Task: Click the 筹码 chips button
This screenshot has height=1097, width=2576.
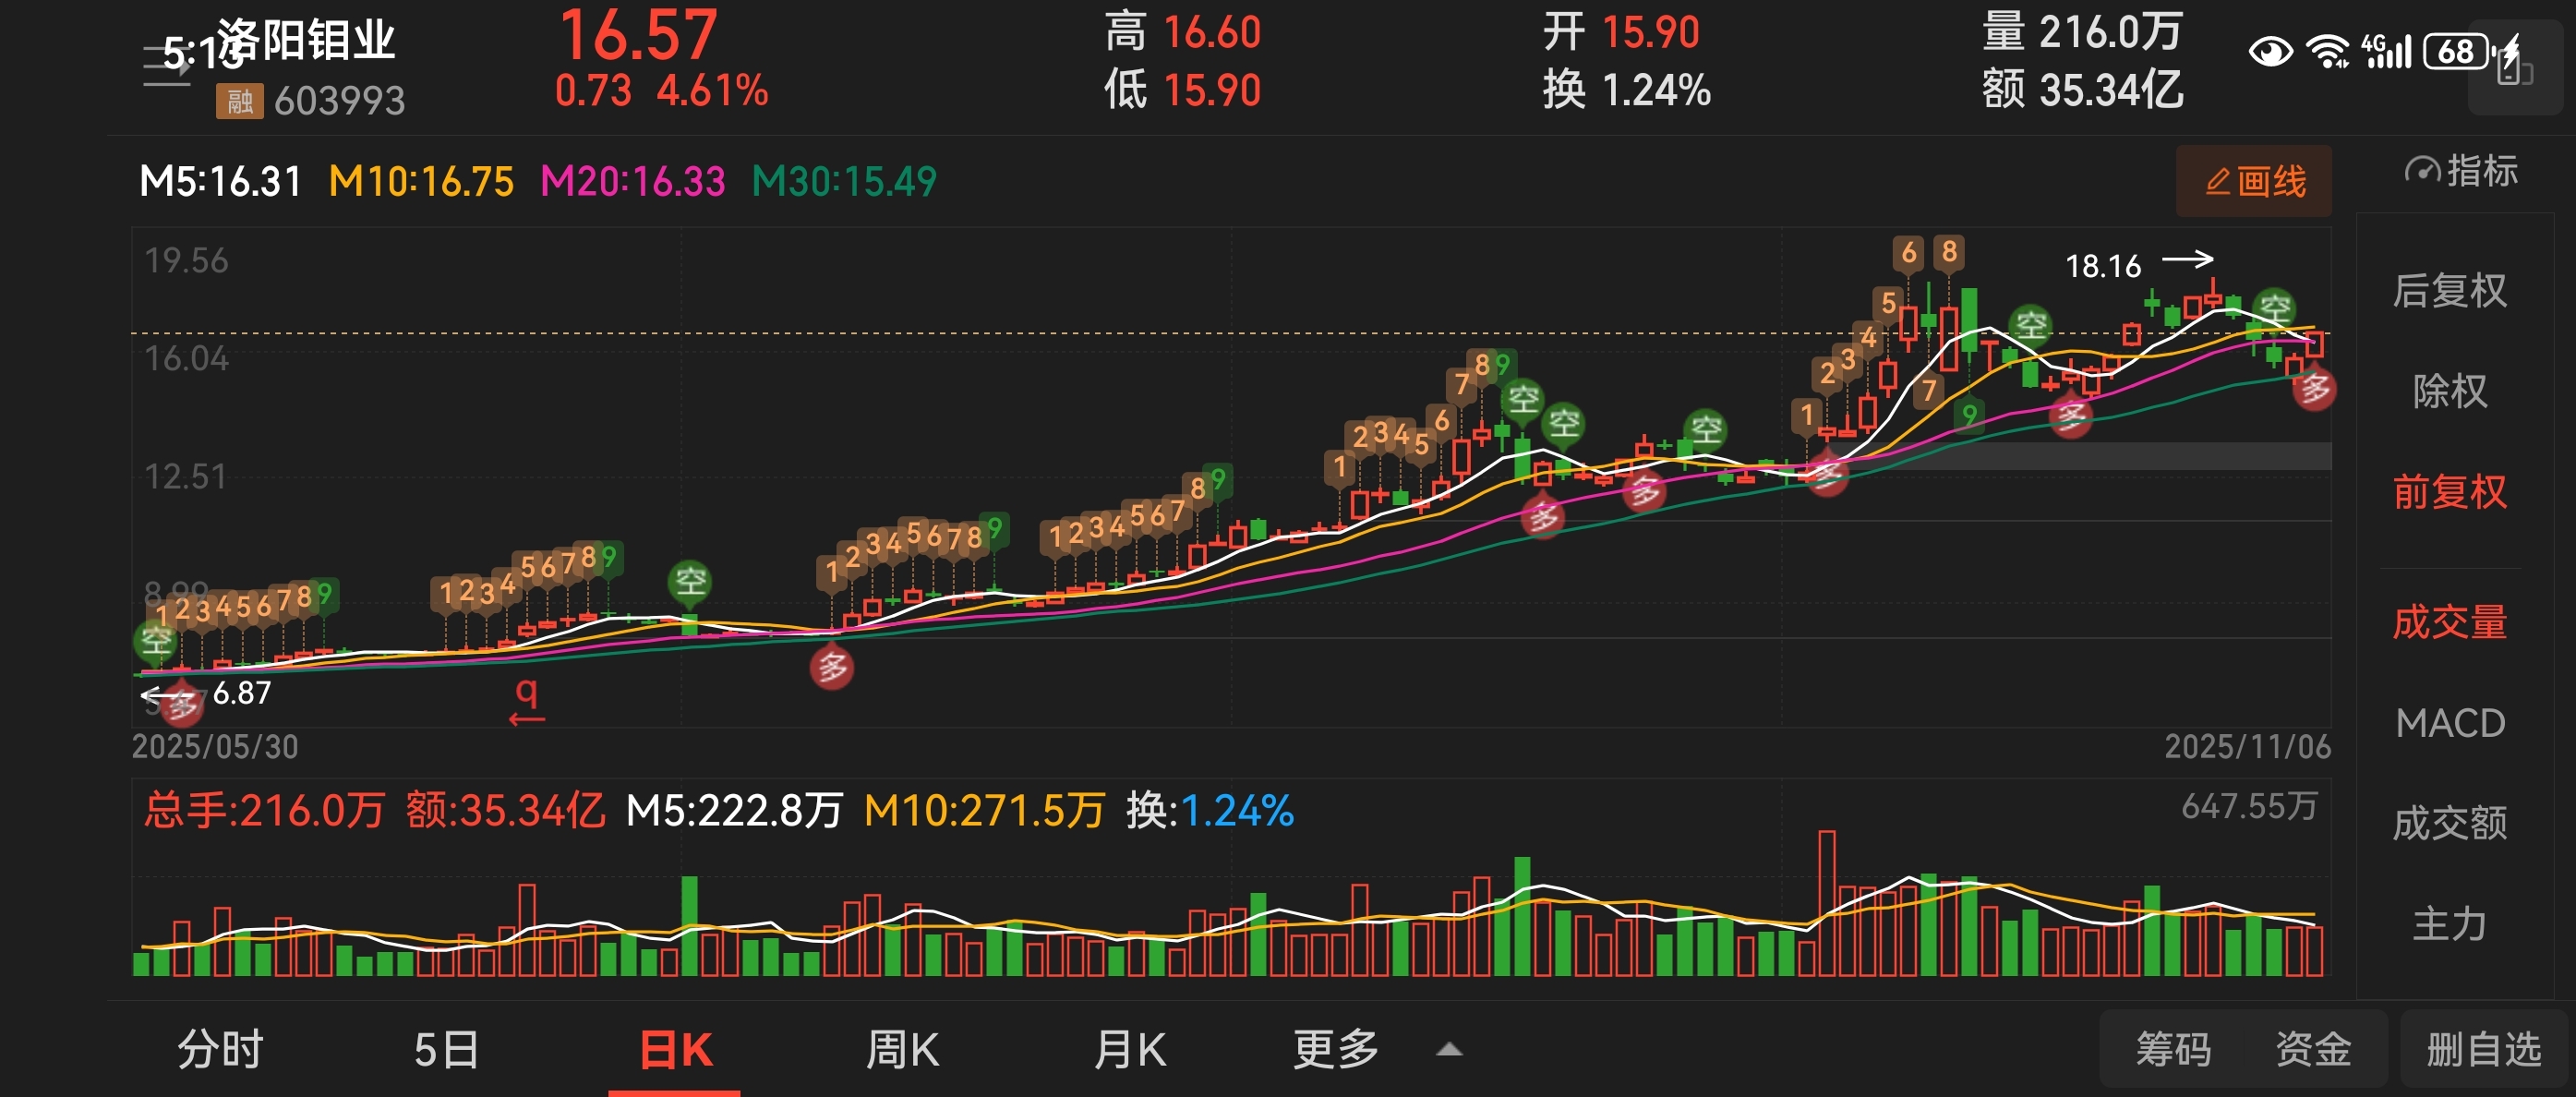Action: point(2173,1050)
